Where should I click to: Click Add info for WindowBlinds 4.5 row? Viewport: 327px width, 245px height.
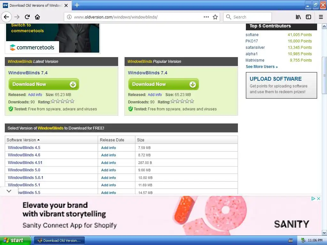tap(109, 148)
